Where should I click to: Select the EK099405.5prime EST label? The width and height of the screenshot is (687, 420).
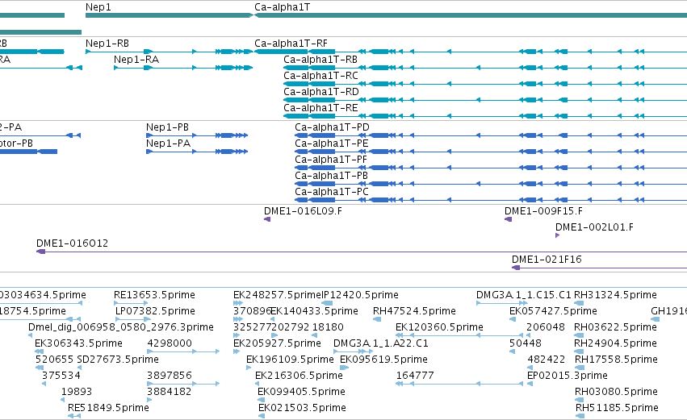coord(301,393)
